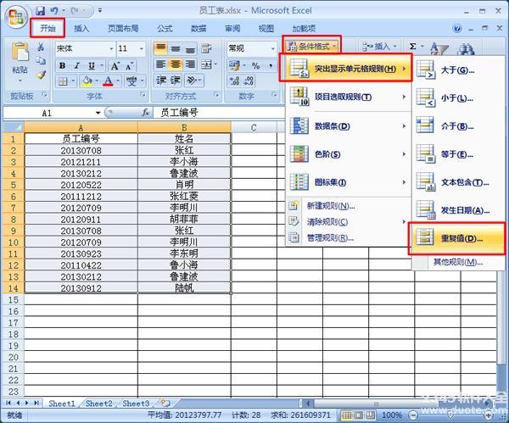Decrease font size with small A

[130, 66]
